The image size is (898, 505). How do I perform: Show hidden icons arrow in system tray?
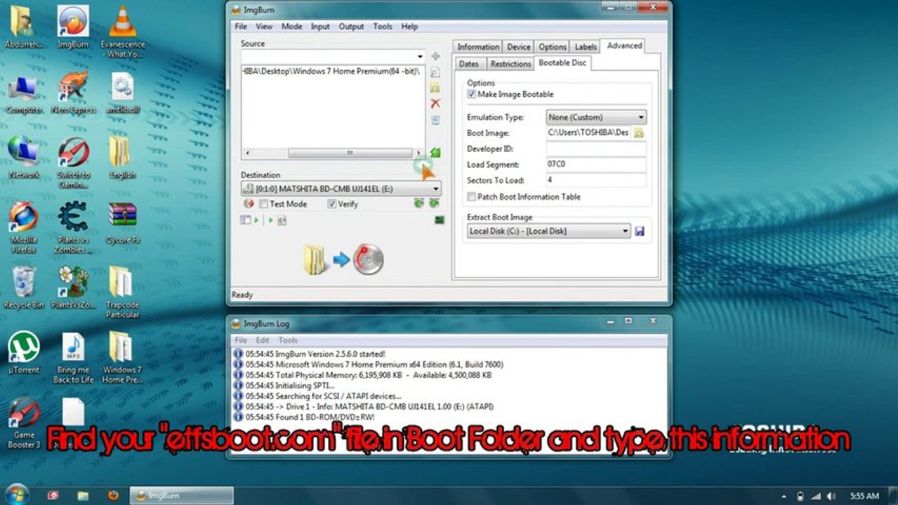point(783,496)
